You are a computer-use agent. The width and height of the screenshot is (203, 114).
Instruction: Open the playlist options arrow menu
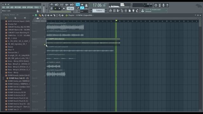pyautogui.click(x=33, y=16)
